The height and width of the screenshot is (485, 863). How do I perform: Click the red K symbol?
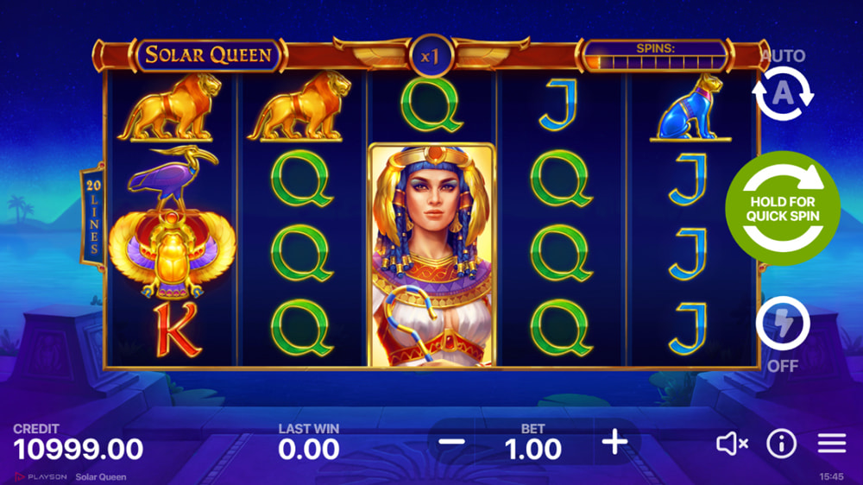coord(176,329)
